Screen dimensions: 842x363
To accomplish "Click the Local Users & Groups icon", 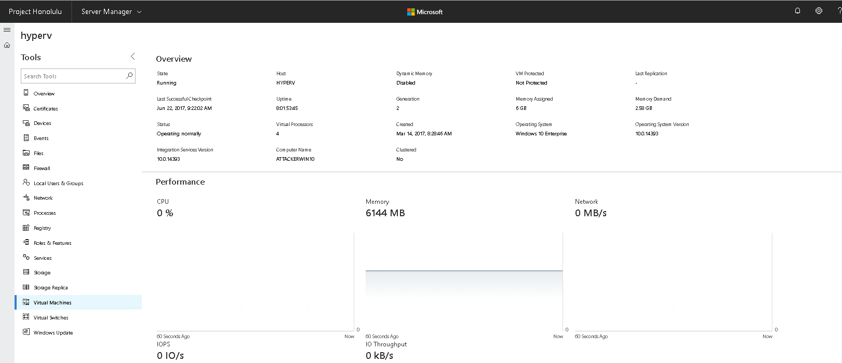I will point(26,183).
